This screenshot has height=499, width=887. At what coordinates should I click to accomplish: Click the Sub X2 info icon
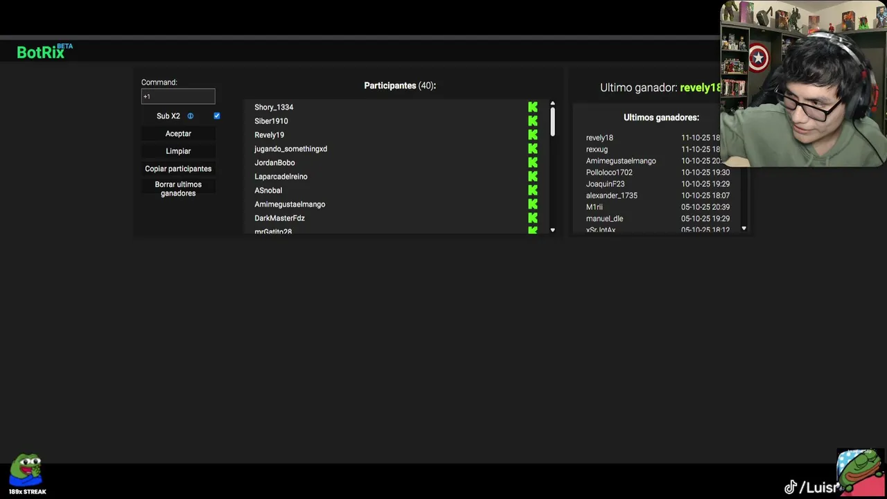(191, 116)
